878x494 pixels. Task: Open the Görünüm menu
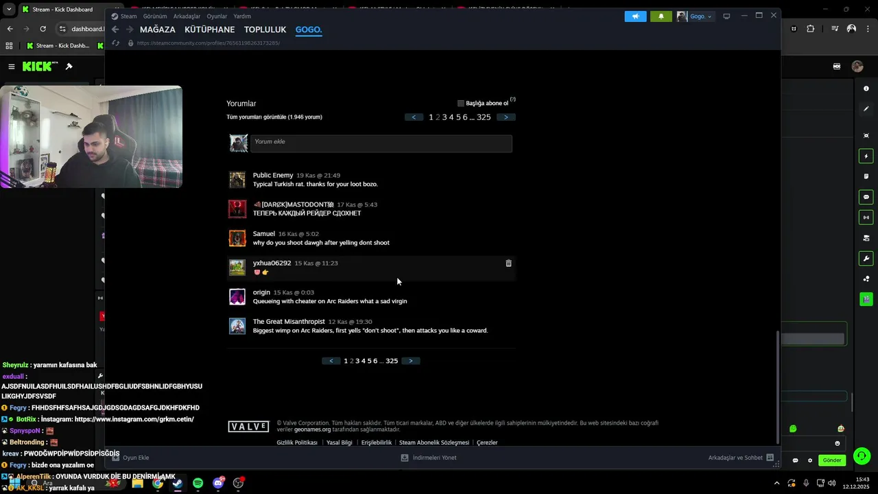pyautogui.click(x=155, y=16)
